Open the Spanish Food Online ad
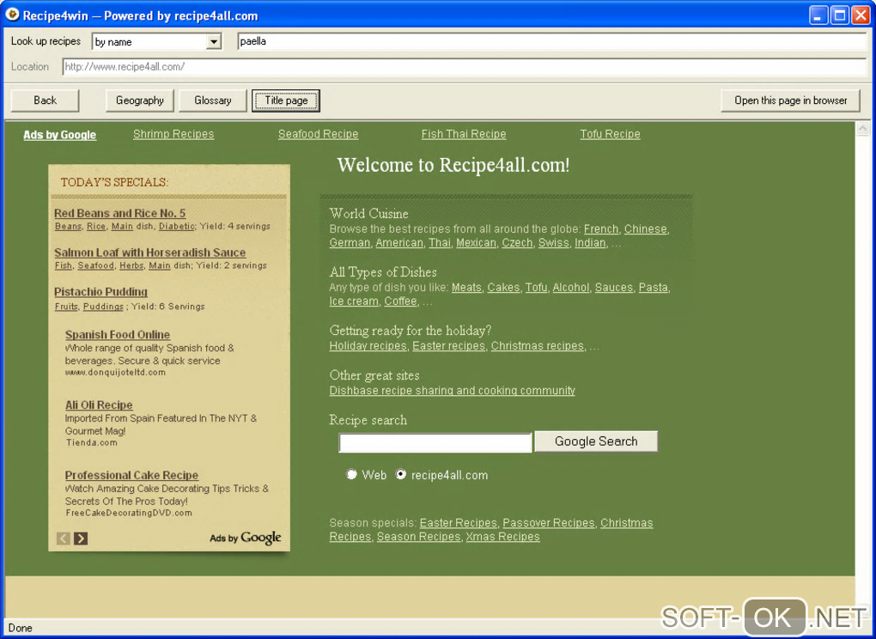This screenshot has height=639, width=876. pos(118,335)
